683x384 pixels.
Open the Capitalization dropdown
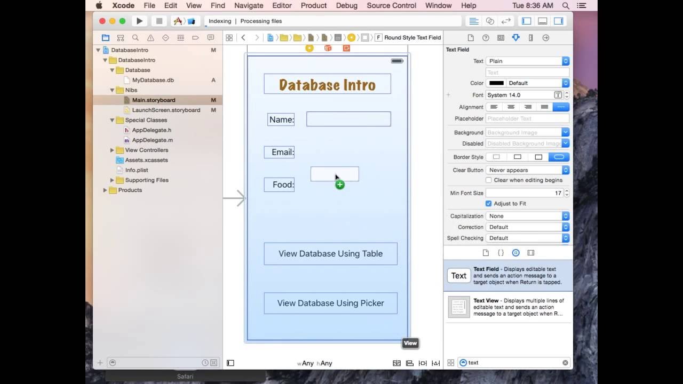coord(528,216)
